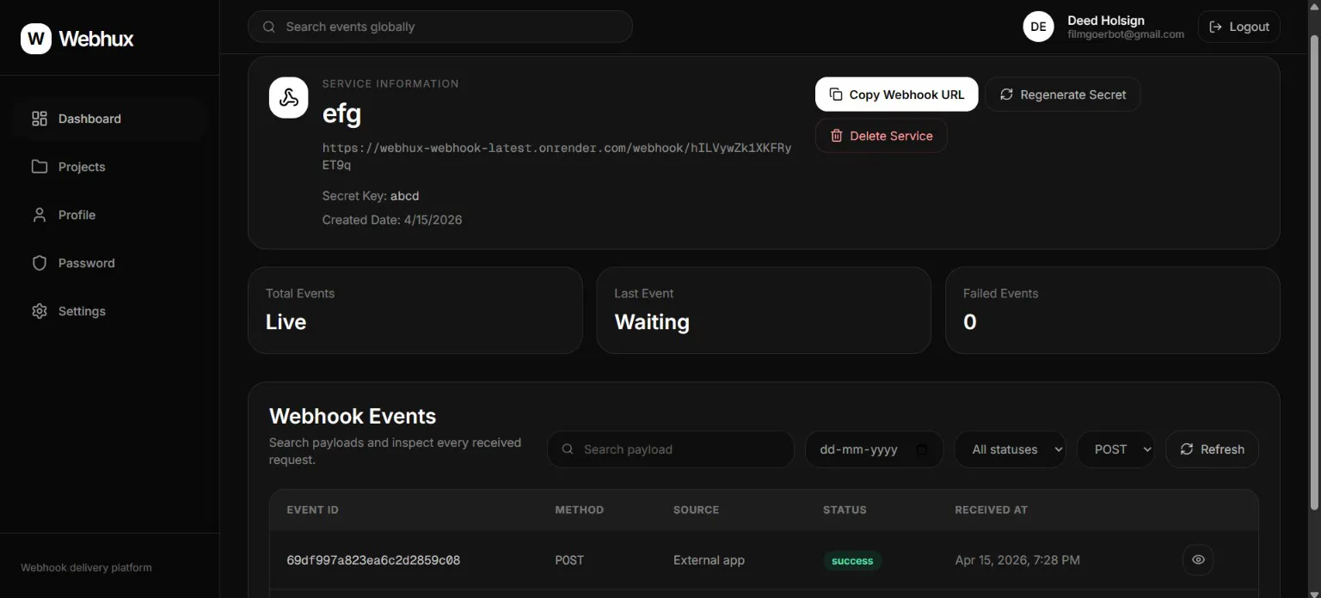1321x598 pixels.
Task: Delete the efg service
Action: pyautogui.click(x=882, y=136)
